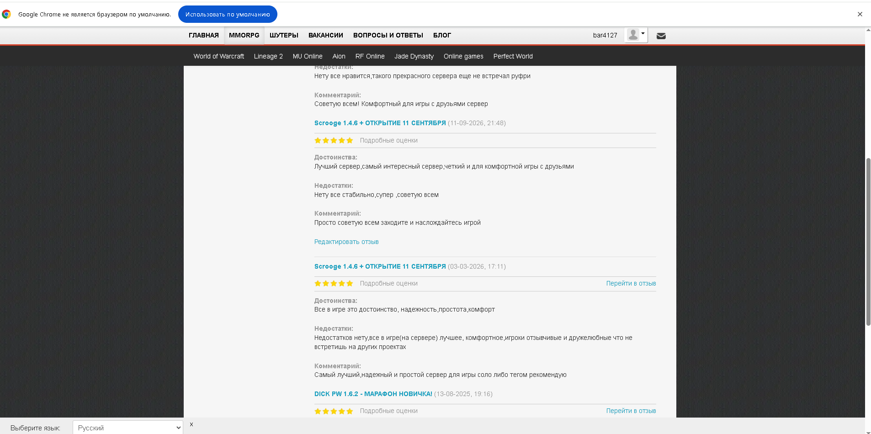
Task: Open World of Warcraft submenu link
Action: click(x=218, y=56)
